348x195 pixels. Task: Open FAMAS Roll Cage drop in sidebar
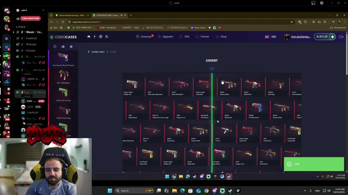click(x=63, y=112)
